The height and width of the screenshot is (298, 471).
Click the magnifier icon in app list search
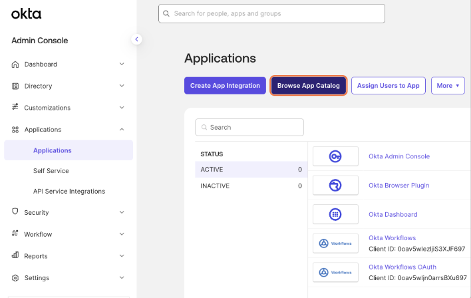(x=204, y=127)
